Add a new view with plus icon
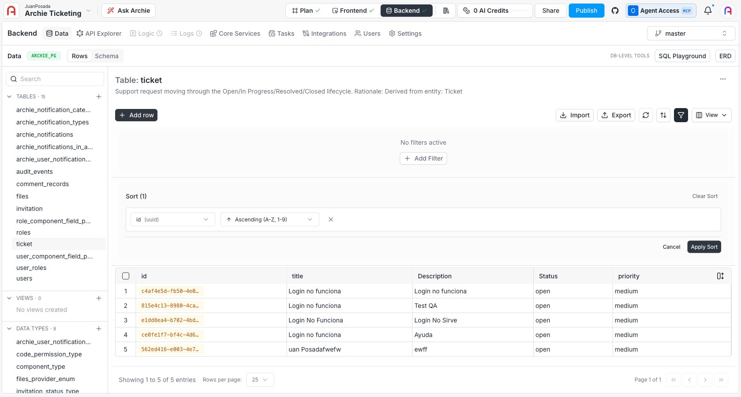This screenshot has width=741, height=397. click(x=99, y=298)
